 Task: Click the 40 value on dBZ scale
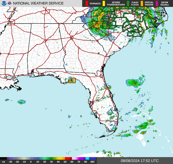[x=58, y=162]
